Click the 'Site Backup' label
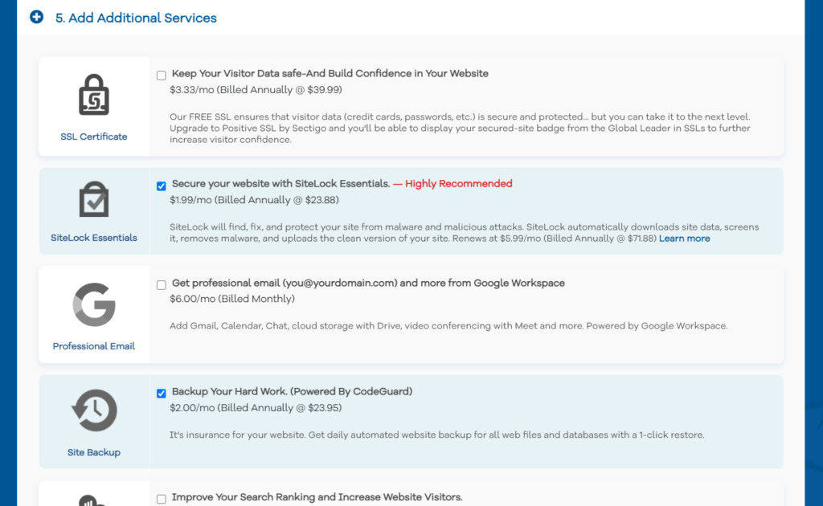 (94, 452)
